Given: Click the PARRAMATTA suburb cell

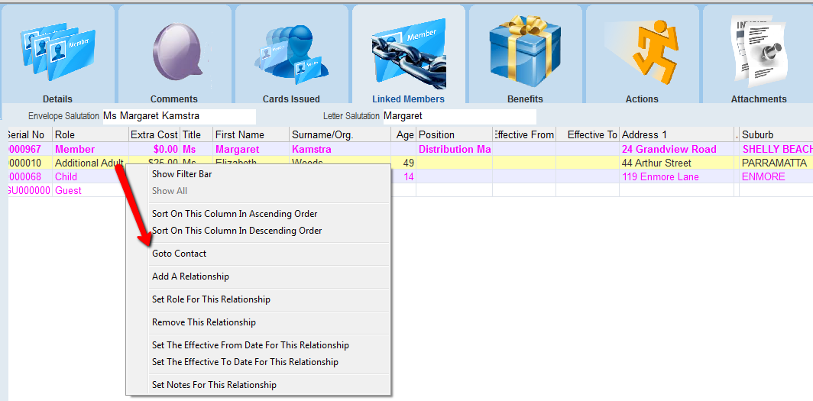Looking at the screenshot, I should coord(776,163).
